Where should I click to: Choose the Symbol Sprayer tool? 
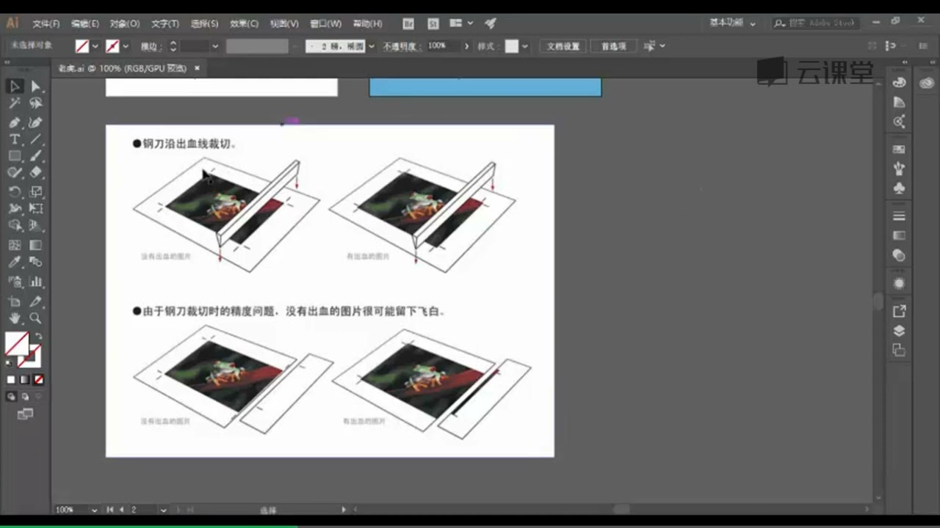point(15,282)
